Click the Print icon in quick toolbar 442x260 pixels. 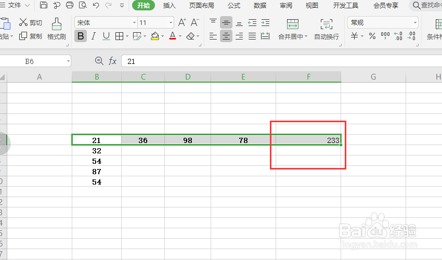tap(70, 5)
